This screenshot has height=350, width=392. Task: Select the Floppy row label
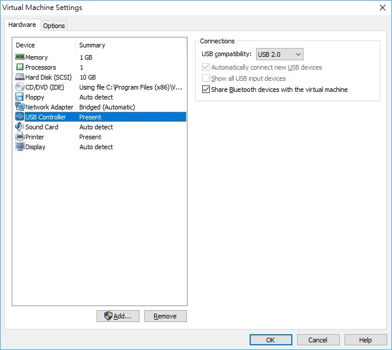(x=35, y=97)
